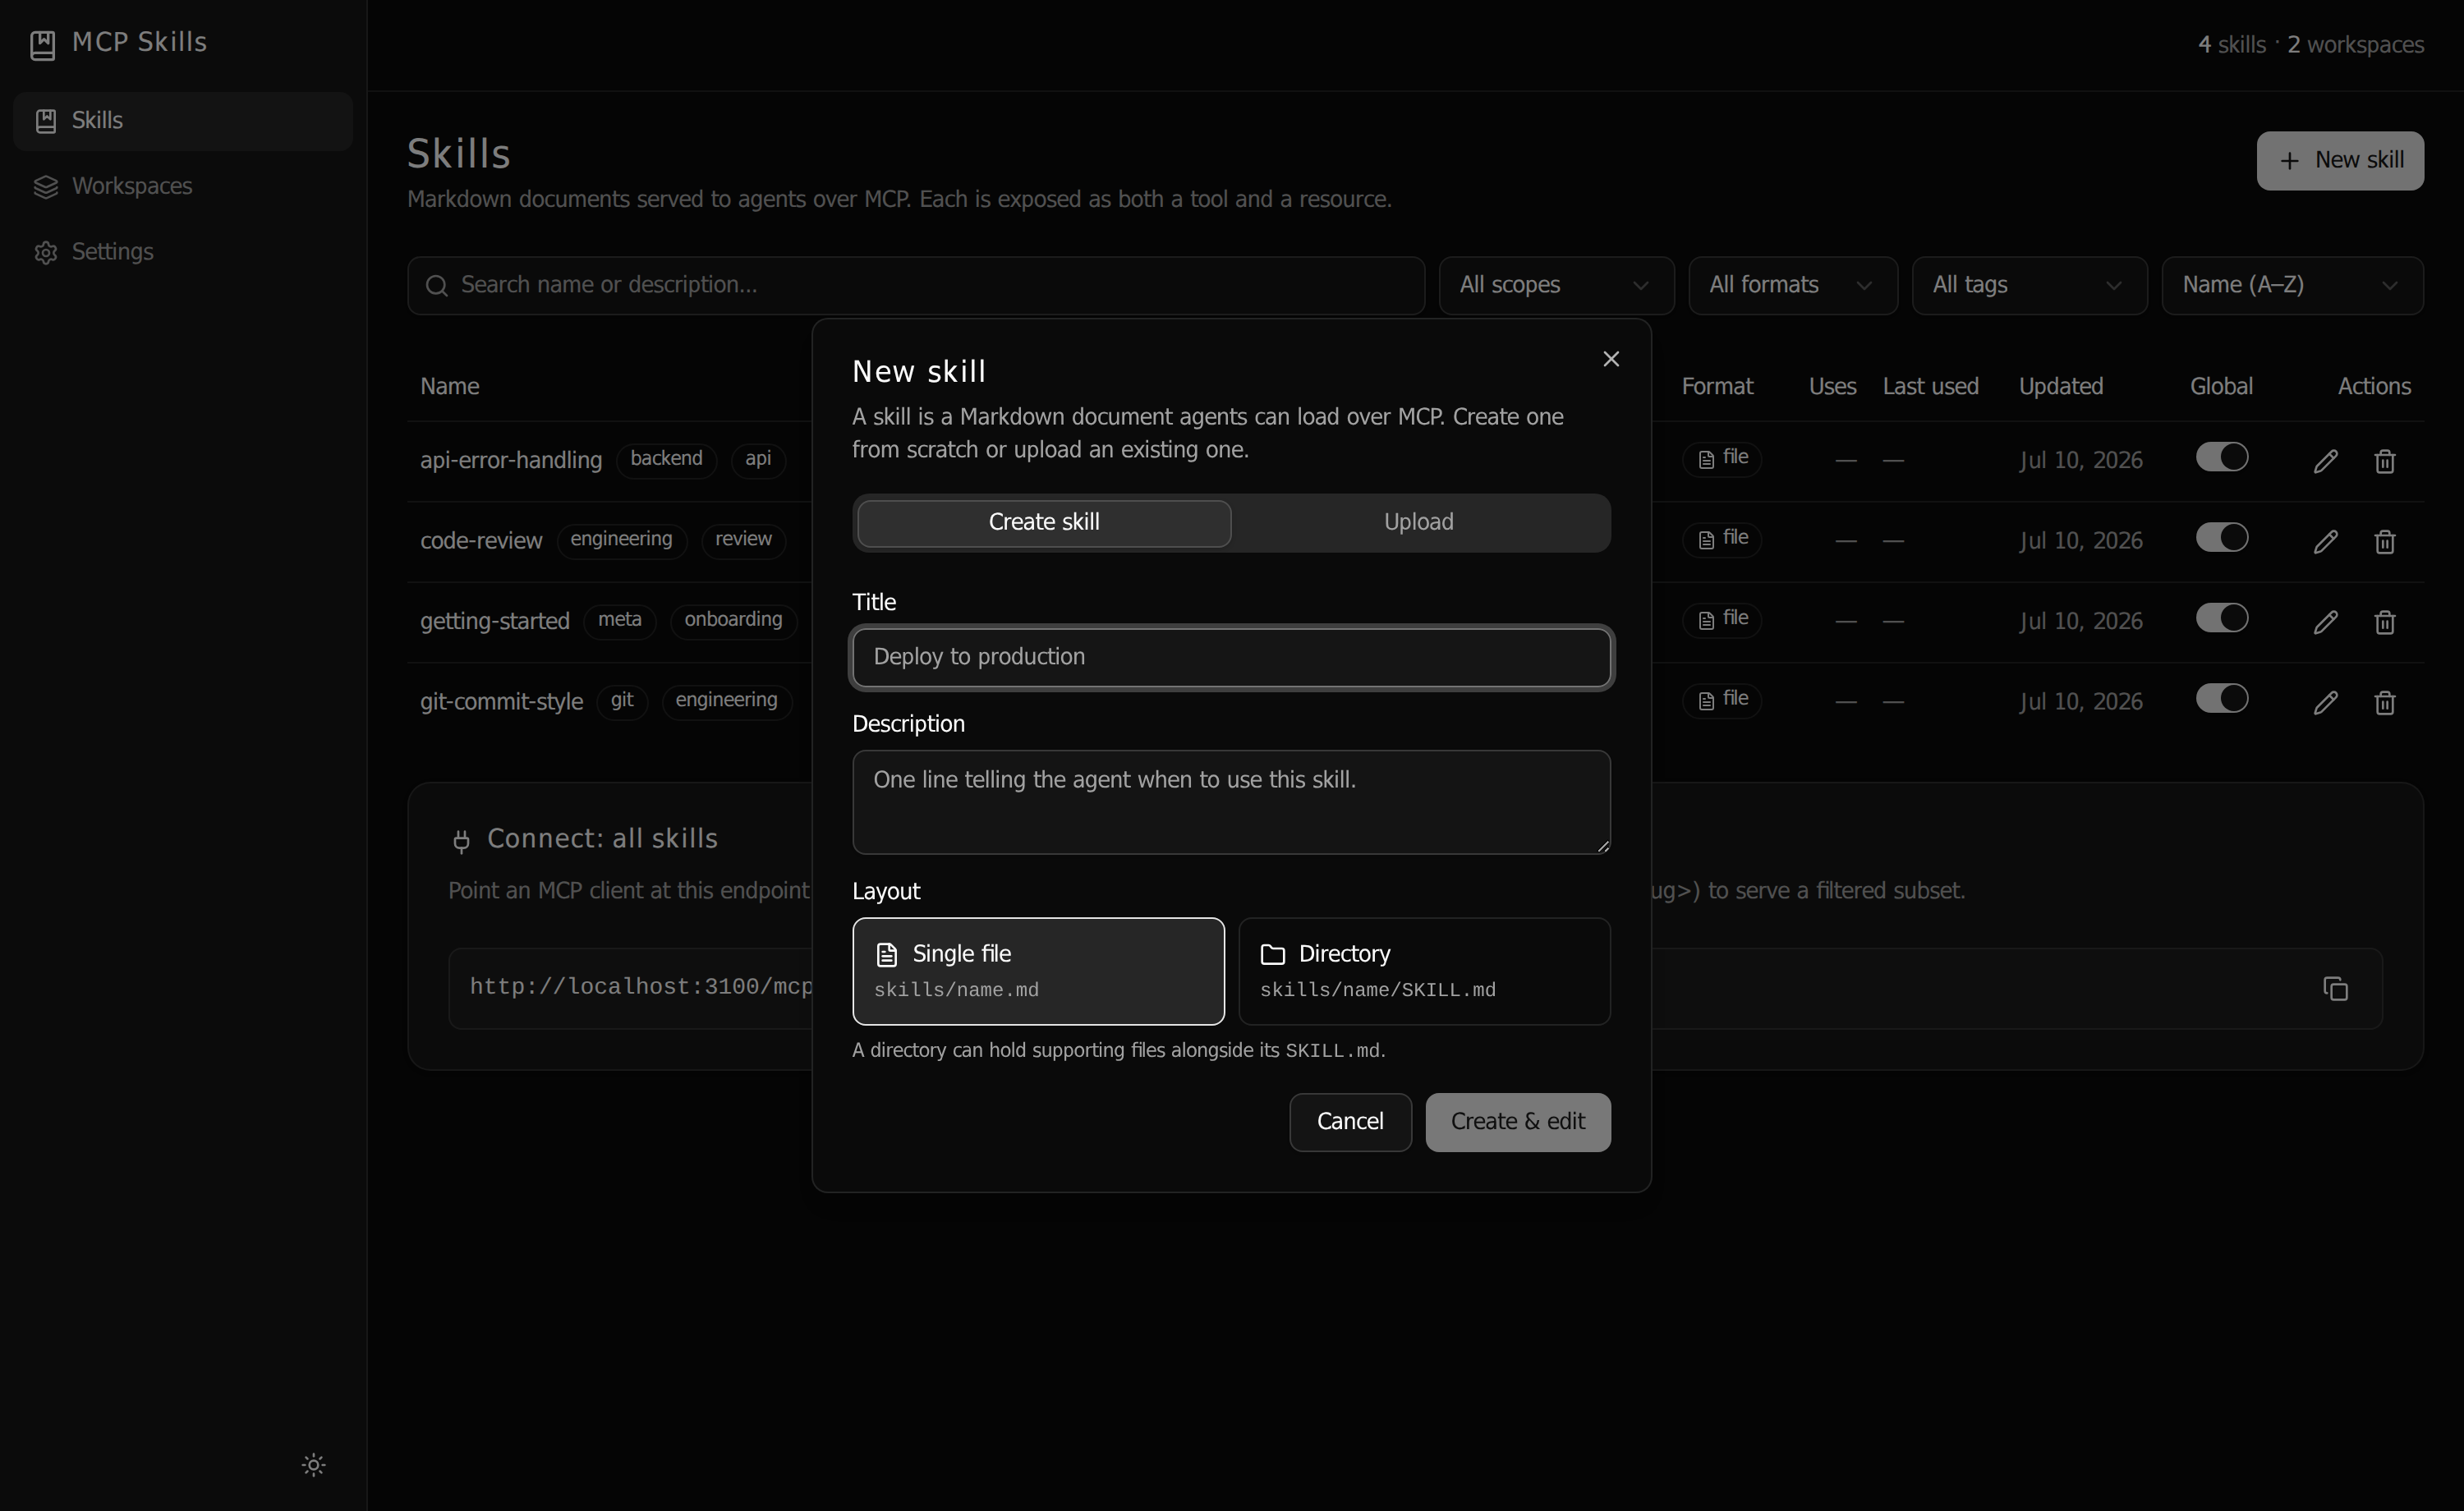Select the Create skill tab
Viewport: 2464px width, 1511px height.
pos(1044,522)
